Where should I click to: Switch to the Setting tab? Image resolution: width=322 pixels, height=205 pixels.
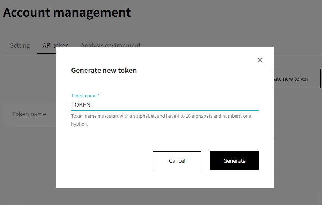20,45
